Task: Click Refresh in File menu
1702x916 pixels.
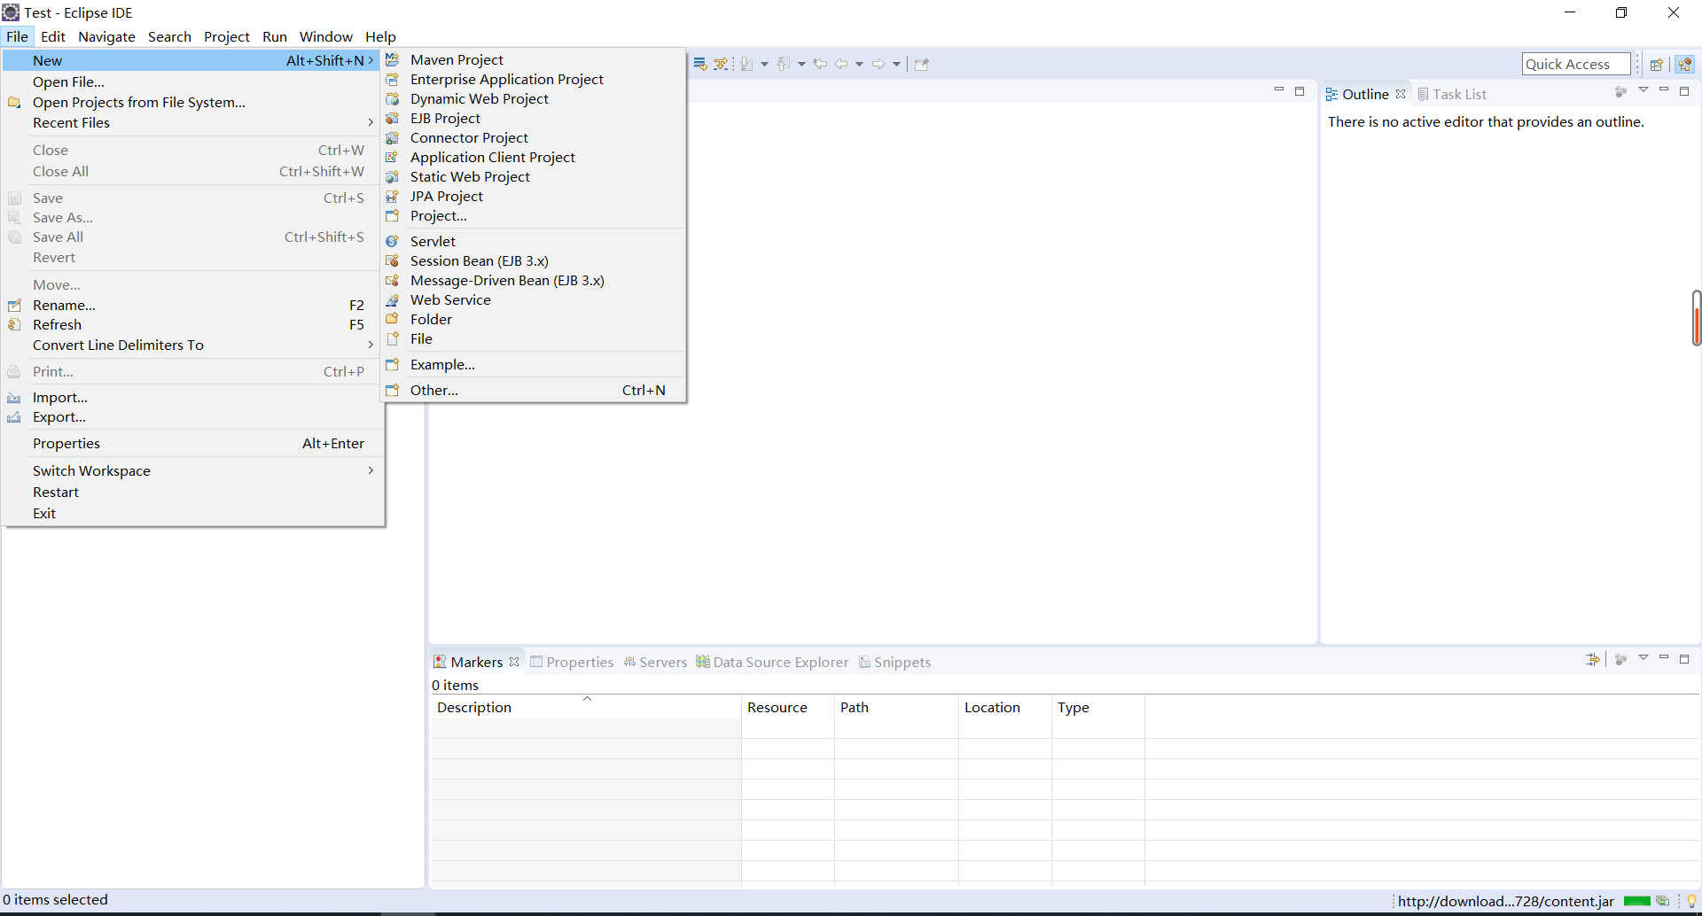Action: 192,324
